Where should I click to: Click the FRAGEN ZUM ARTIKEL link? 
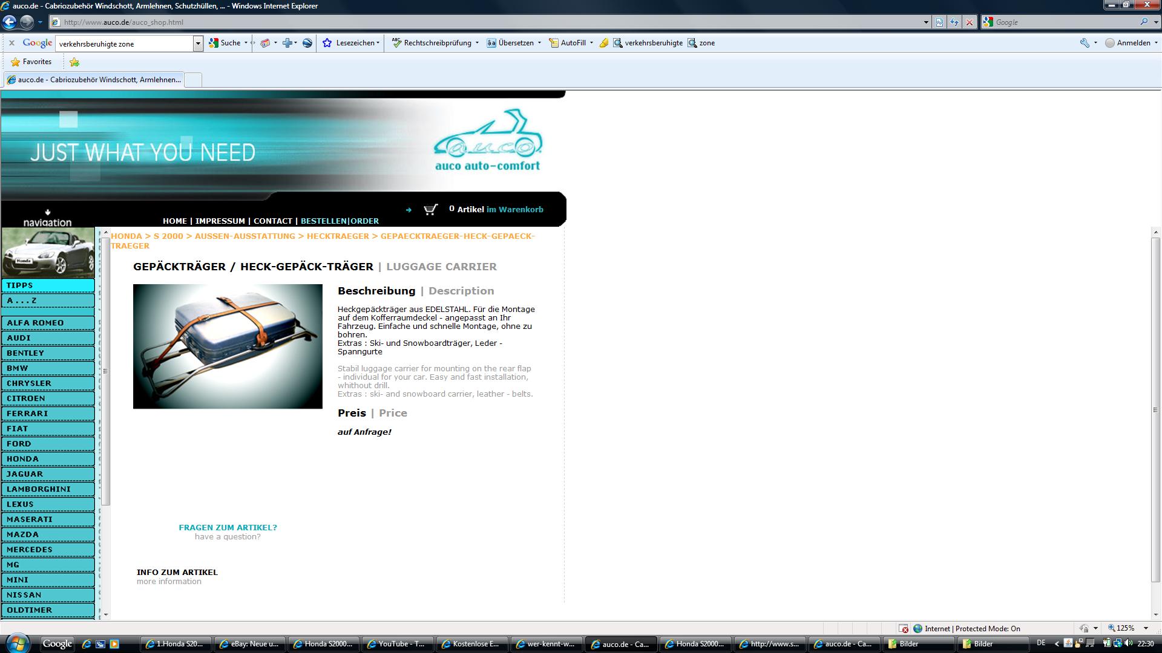click(x=228, y=527)
